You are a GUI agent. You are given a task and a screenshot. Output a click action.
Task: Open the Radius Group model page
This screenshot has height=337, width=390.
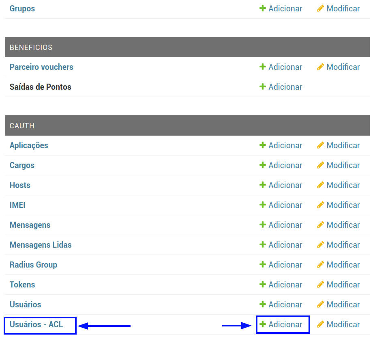click(33, 265)
